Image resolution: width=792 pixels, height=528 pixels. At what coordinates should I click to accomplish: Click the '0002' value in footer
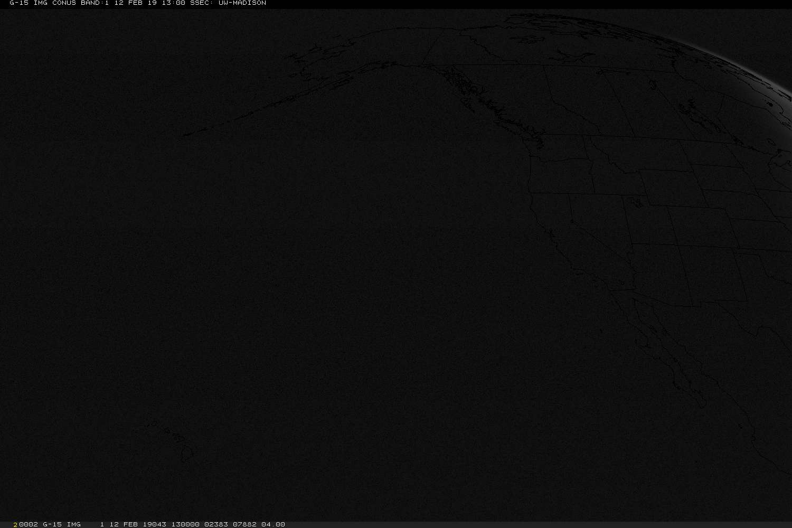coord(29,524)
